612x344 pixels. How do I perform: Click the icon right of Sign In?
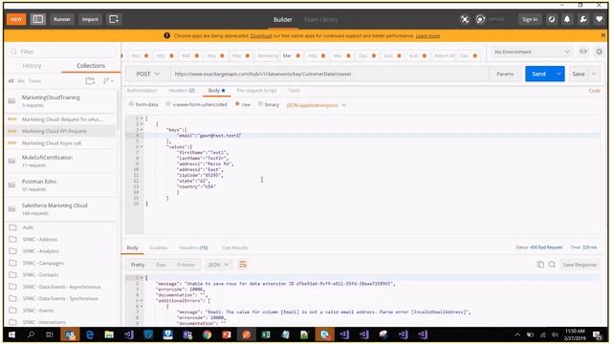552,19
